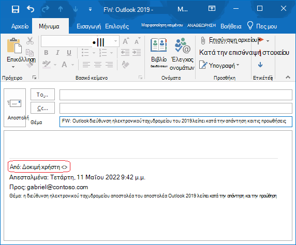Open the Αρχείο menu tab
Image resolution: width=296 pixels, height=245 pixels.
pos(20,26)
